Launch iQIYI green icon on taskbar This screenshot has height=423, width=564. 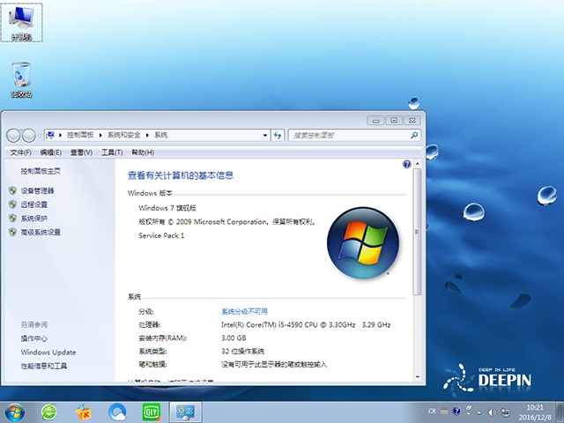(152, 412)
